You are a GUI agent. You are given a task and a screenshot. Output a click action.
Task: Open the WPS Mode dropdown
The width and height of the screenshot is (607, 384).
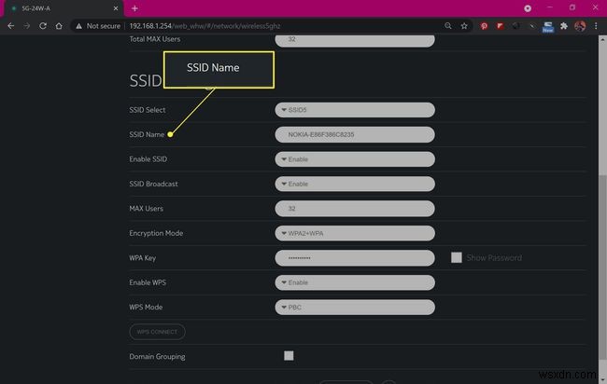pos(355,307)
